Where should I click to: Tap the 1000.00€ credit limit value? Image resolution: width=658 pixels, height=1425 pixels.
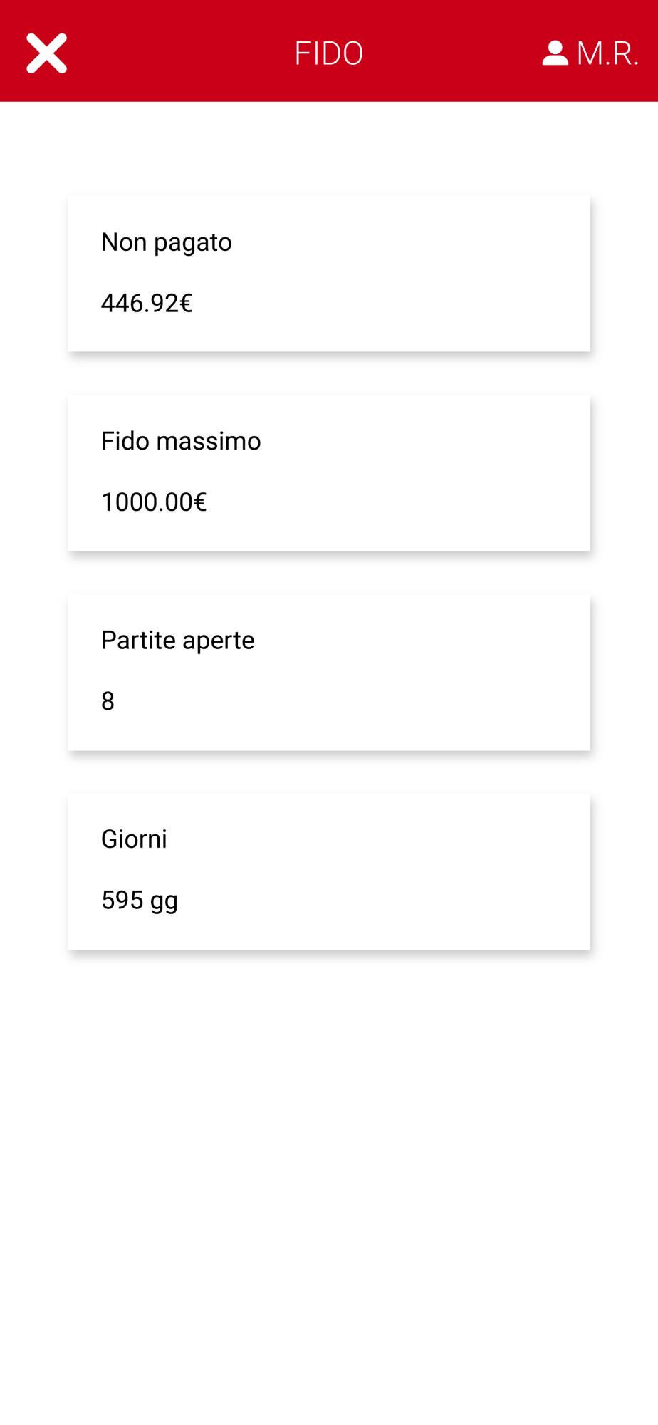coord(154,502)
